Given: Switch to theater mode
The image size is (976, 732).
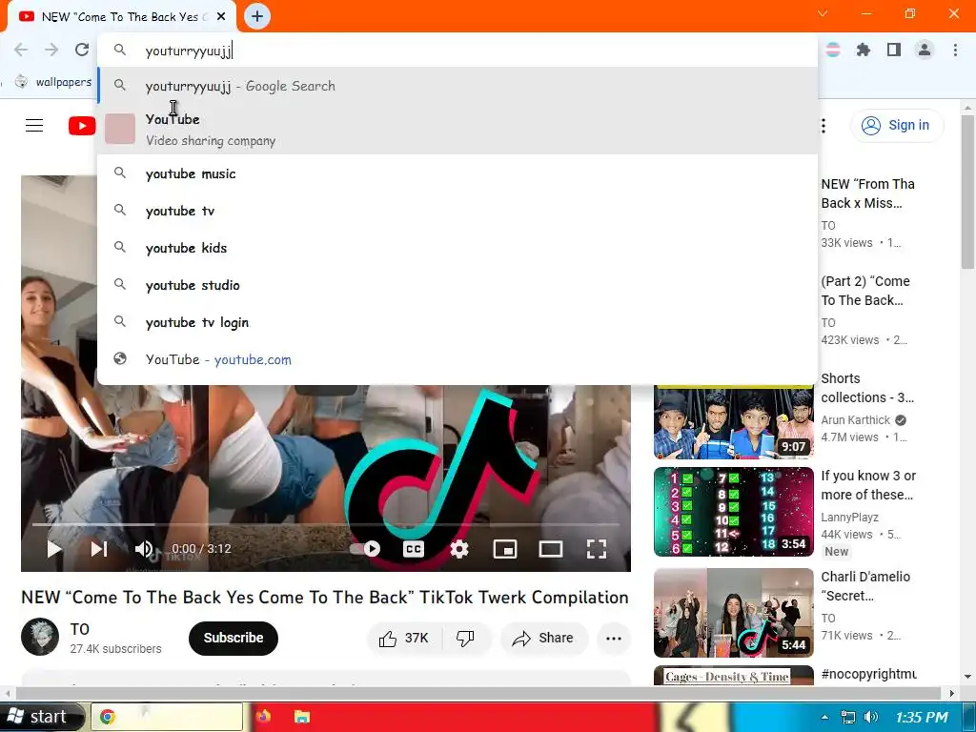Looking at the screenshot, I should [x=551, y=549].
